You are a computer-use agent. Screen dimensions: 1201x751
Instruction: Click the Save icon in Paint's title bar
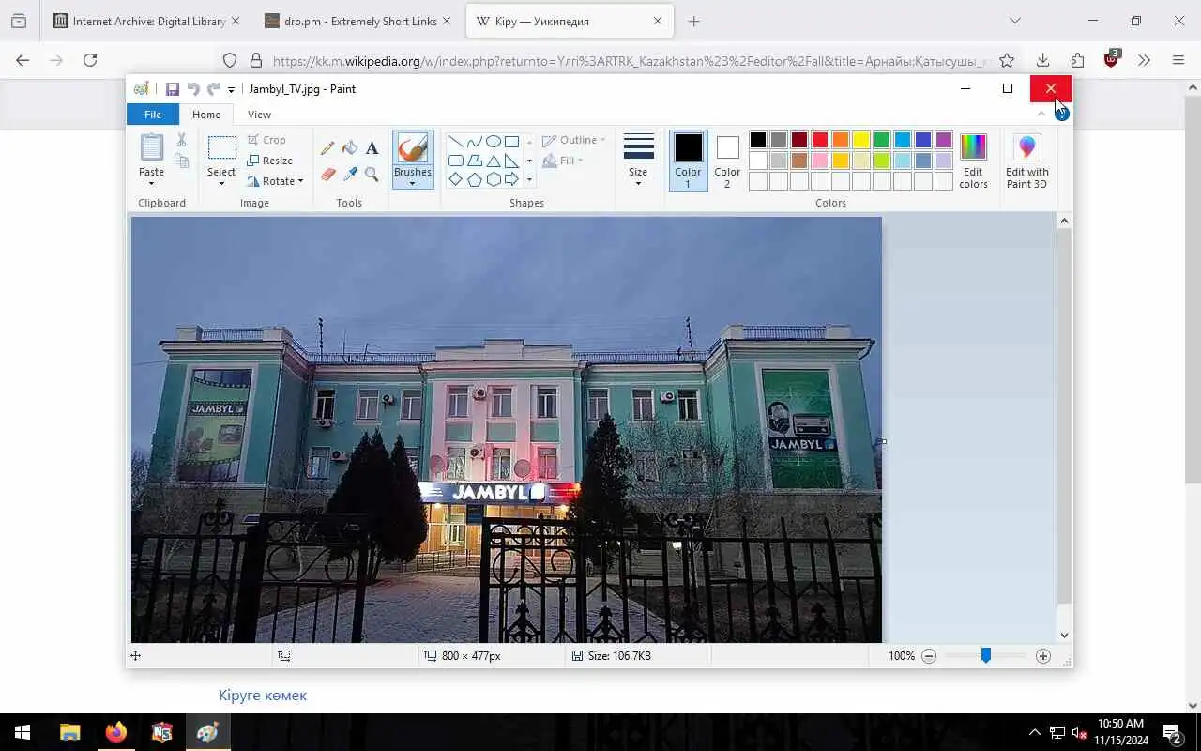173,89
